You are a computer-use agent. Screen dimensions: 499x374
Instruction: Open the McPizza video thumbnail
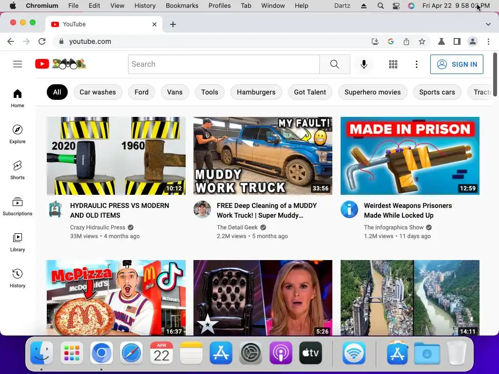(x=116, y=298)
